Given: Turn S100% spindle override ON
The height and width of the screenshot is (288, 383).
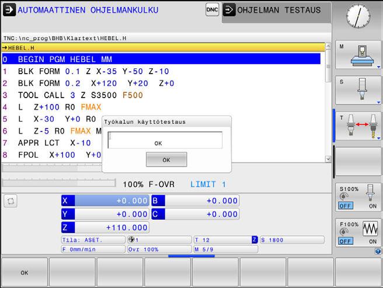Looking at the screenshot, I should 372,206.
